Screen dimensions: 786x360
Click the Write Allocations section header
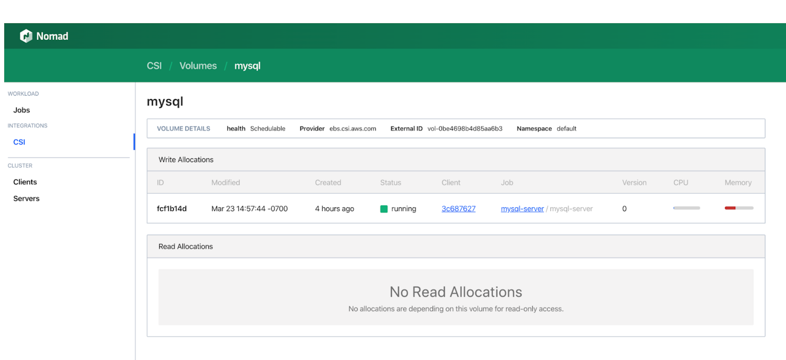tap(186, 160)
